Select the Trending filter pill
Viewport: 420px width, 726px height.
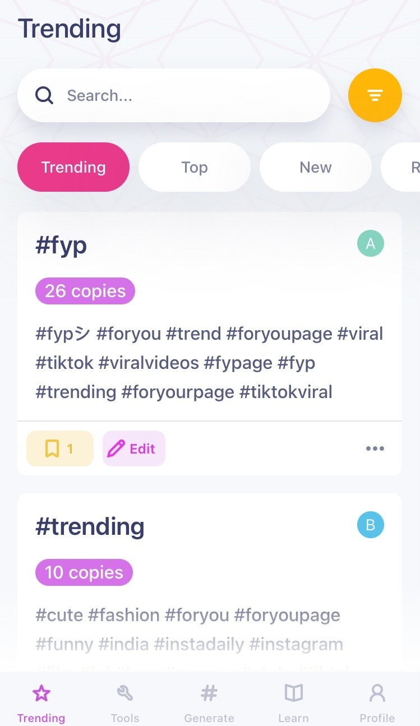pyautogui.click(x=73, y=167)
